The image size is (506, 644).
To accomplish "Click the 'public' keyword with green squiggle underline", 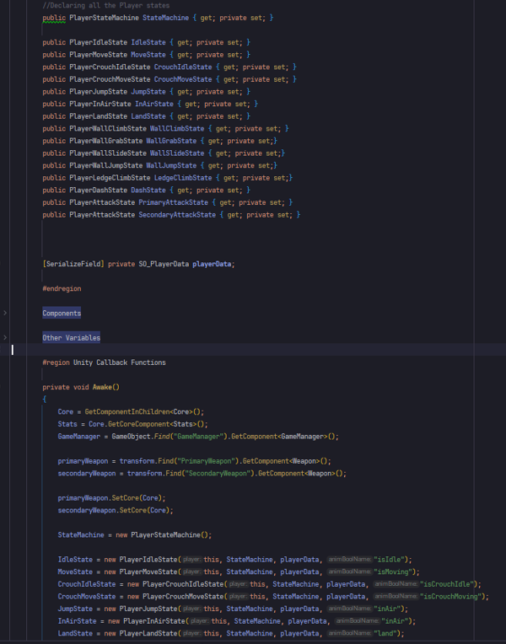I will (x=54, y=18).
